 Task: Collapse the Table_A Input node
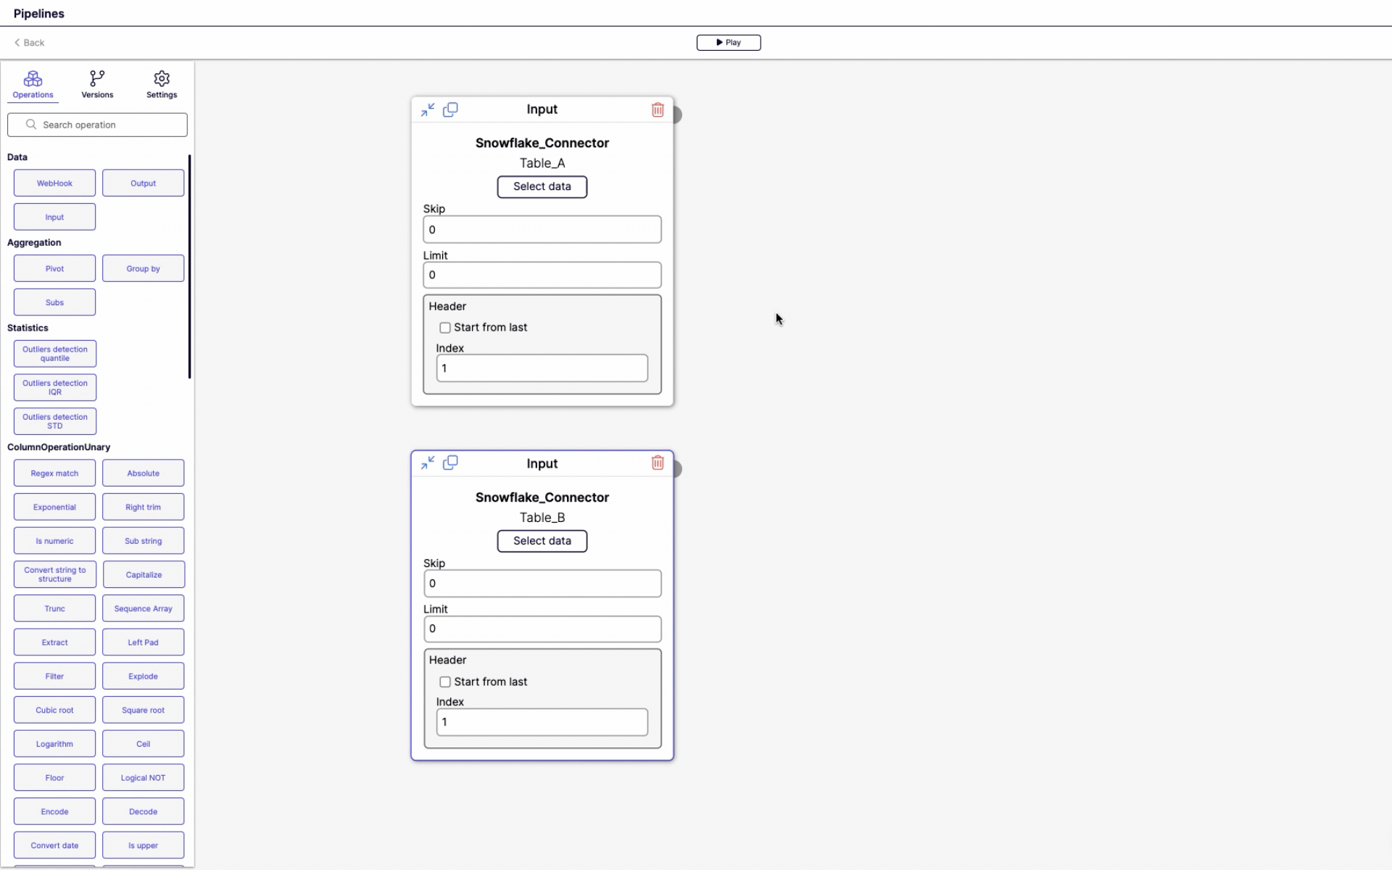(427, 109)
